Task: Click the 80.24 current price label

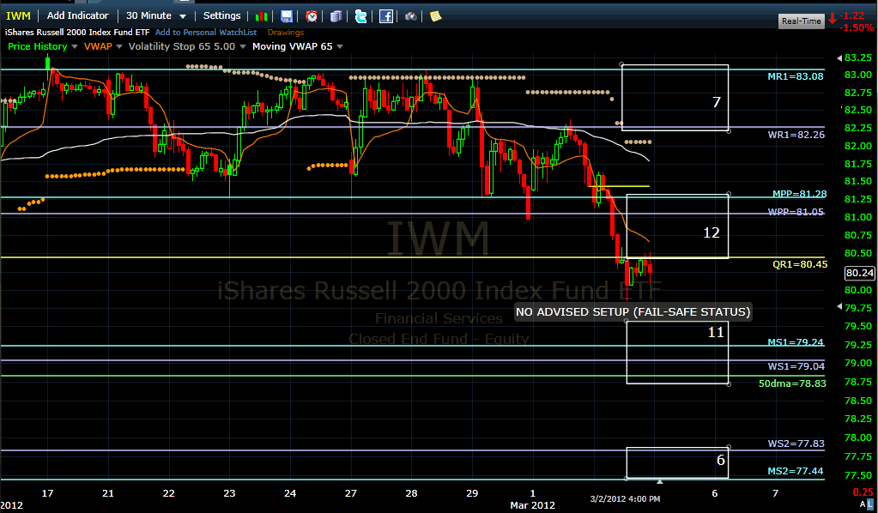Action: click(859, 273)
